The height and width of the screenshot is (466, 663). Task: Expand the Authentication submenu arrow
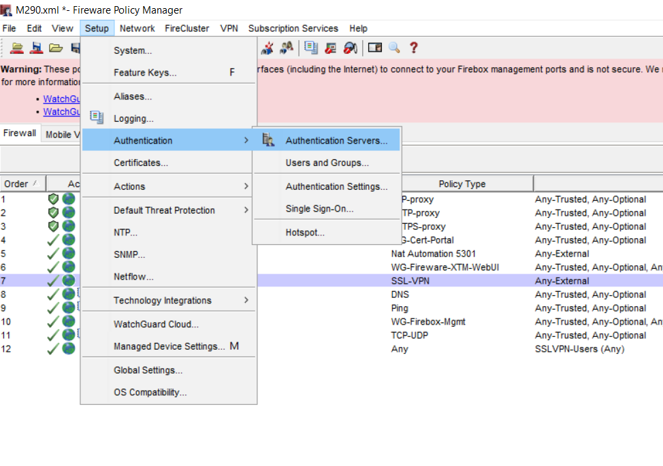click(246, 140)
